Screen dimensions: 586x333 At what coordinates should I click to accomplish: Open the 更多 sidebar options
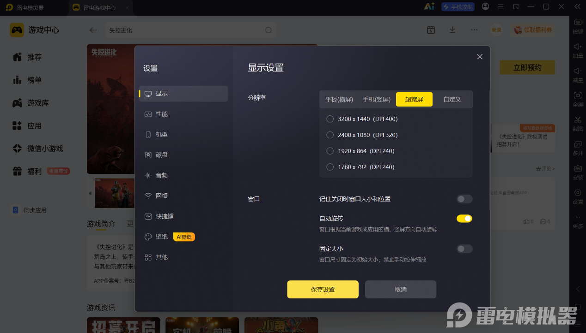[578, 221]
